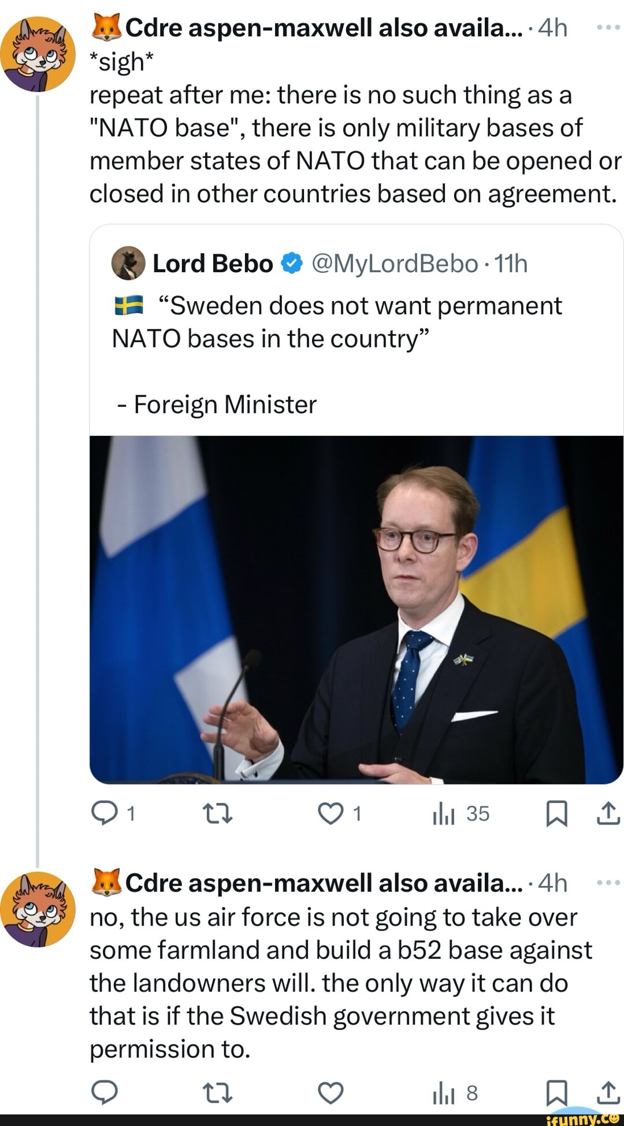624x1126 pixels.
Task: Open the fox avatar beside second tweet
Action: tap(38, 909)
